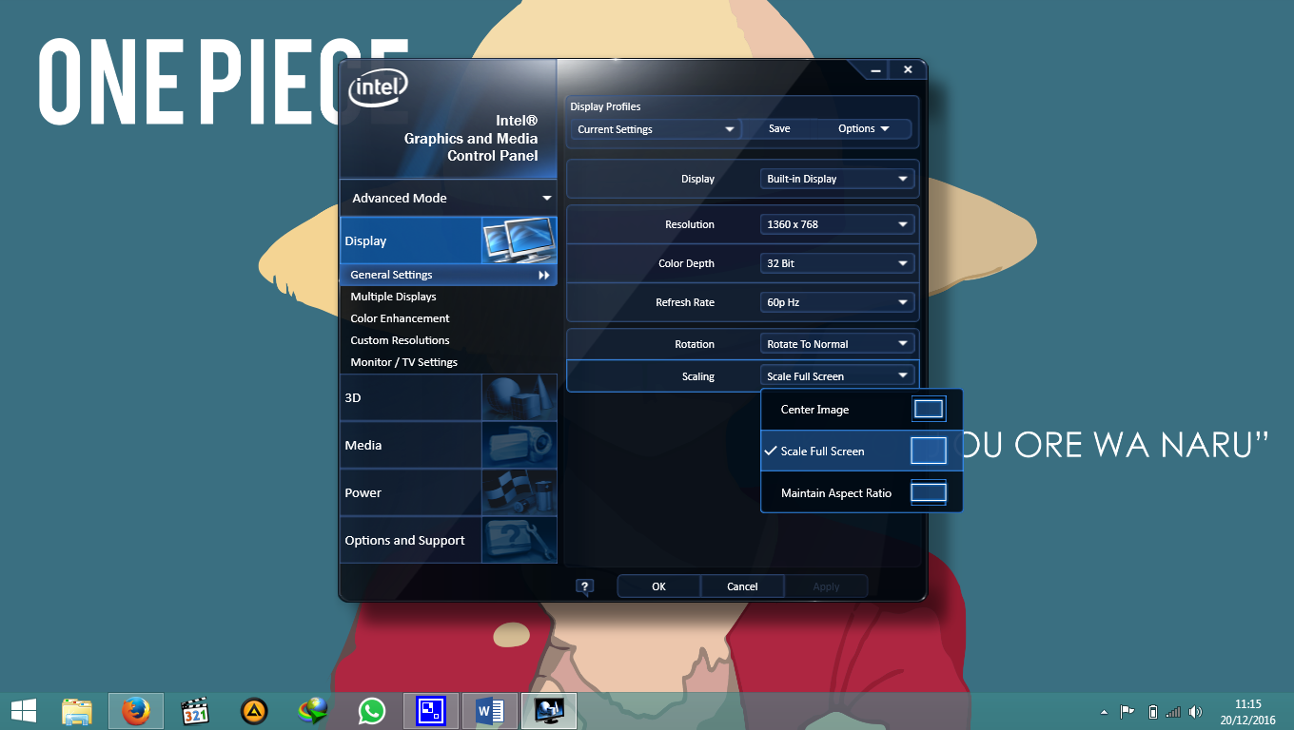Minimize the Intel control panel window

[x=874, y=70]
